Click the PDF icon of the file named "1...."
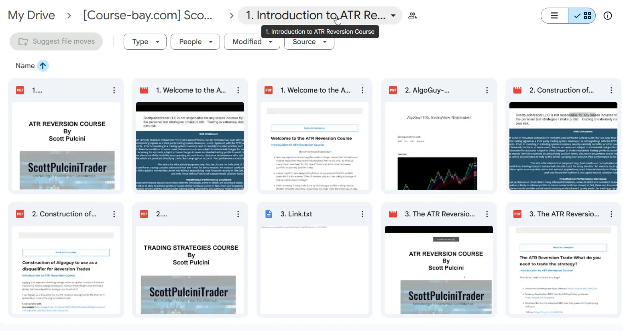623x331 pixels. pyautogui.click(x=20, y=90)
